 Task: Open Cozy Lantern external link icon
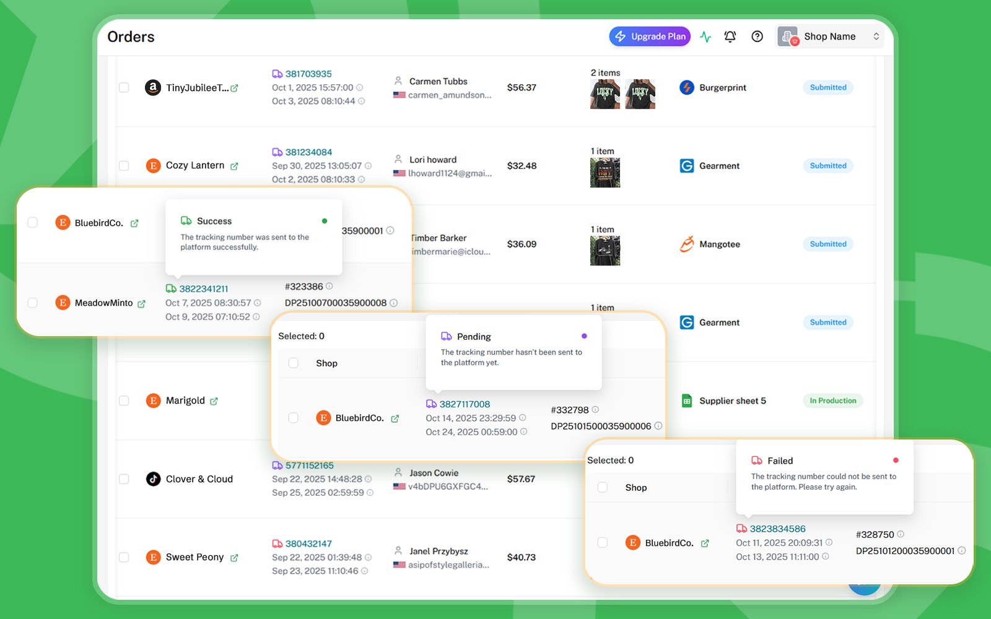tap(235, 167)
